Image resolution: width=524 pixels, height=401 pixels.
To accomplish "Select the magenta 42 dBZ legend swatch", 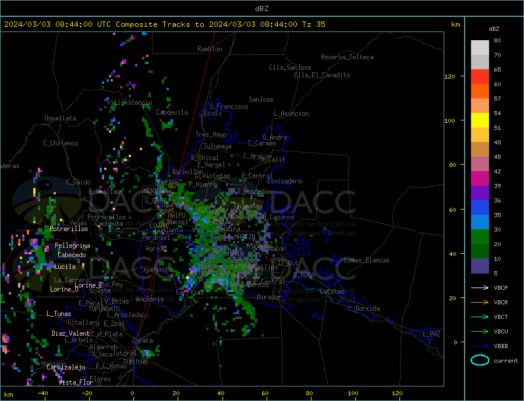I will coord(480,178).
